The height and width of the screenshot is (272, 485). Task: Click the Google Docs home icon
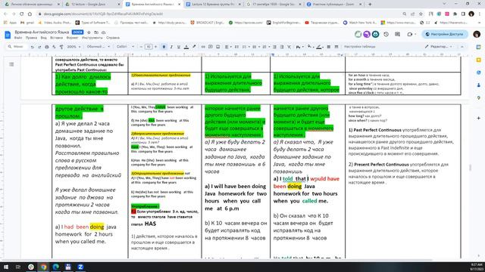[x=8, y=35]
